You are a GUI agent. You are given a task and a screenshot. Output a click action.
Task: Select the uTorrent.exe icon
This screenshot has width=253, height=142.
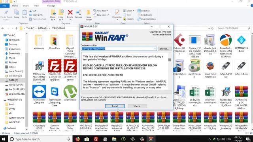(x=70, y=92)
